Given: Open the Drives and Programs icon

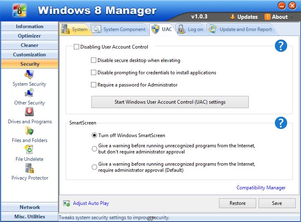Looking at the screenshot, I should tap(29, 111).
